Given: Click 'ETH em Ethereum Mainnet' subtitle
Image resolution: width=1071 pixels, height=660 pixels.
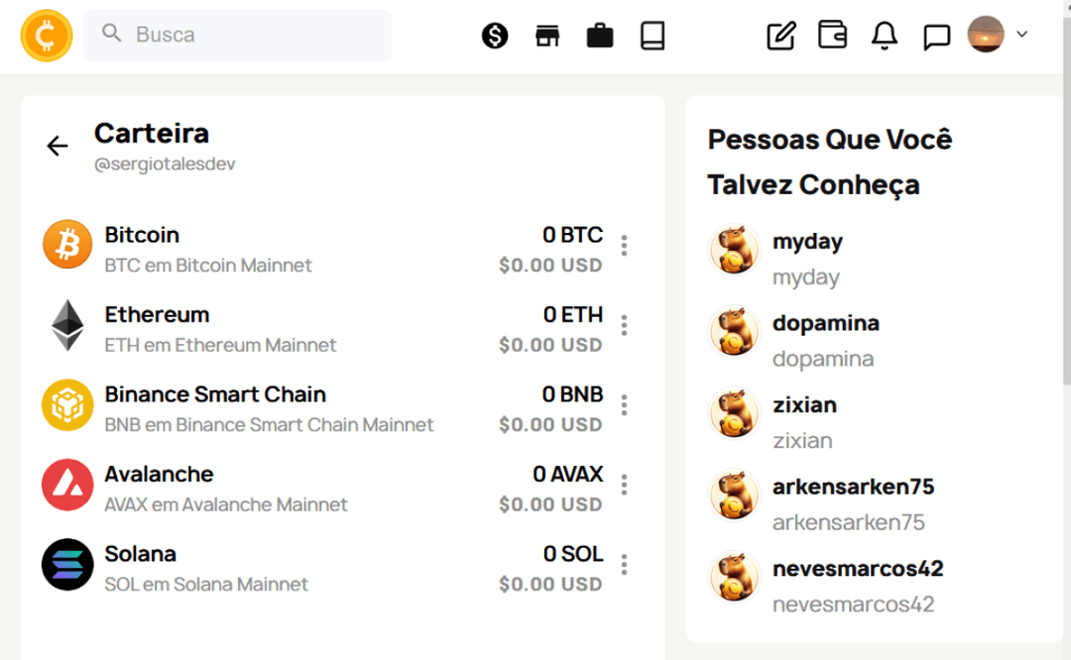Looking at the screenshot, I should click(x=220, y=345).
